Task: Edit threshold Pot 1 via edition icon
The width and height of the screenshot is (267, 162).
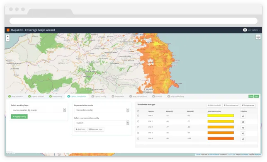Action: [x=243, y=122]
